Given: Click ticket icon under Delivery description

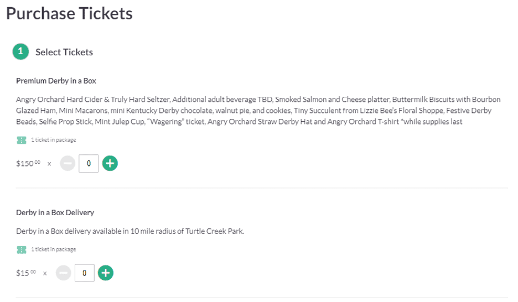Looking at the screenshot, I should [x=22, y=249].
